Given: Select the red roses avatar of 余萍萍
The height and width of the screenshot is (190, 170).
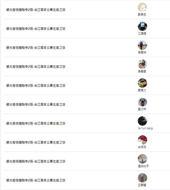Looking at the screenshot, I should 142,140.
